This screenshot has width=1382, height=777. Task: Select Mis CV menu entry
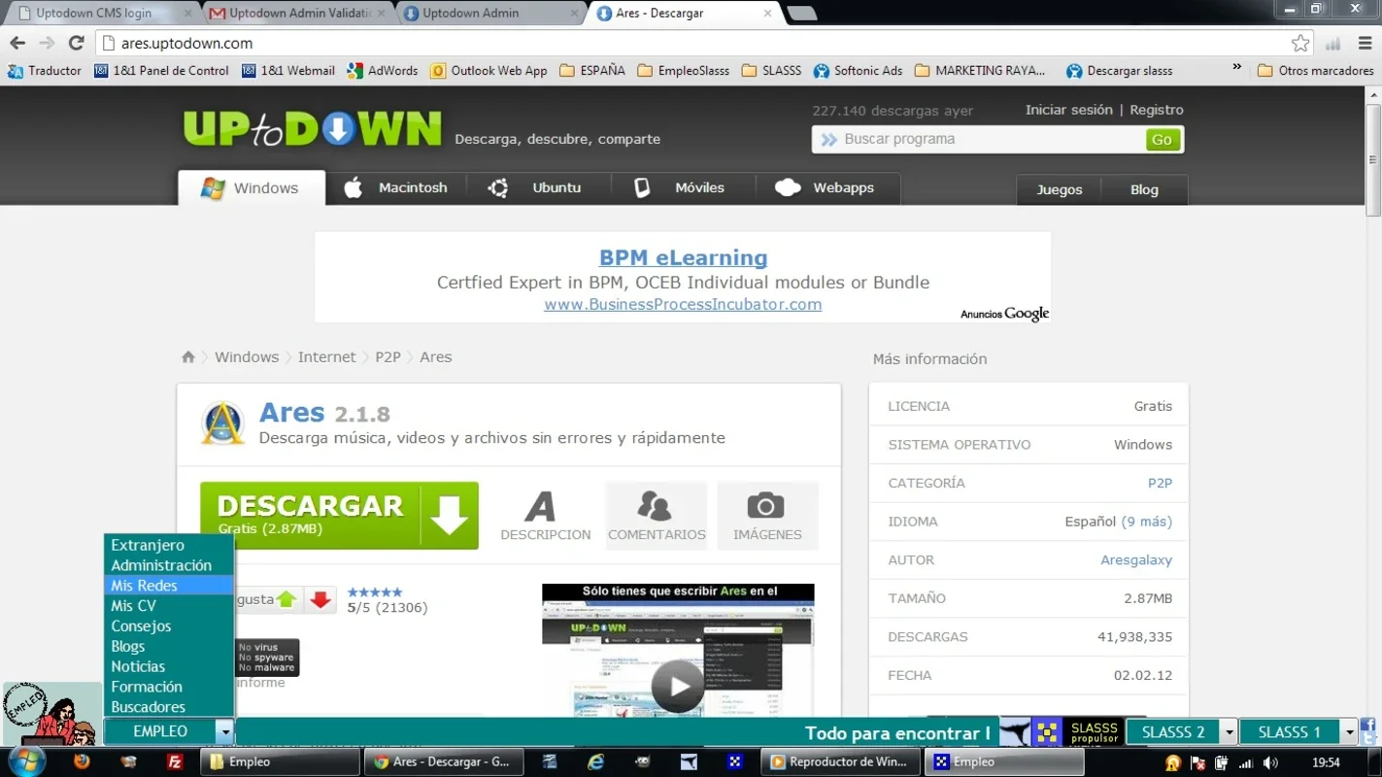pyautogui.click(x=169, y=605)
